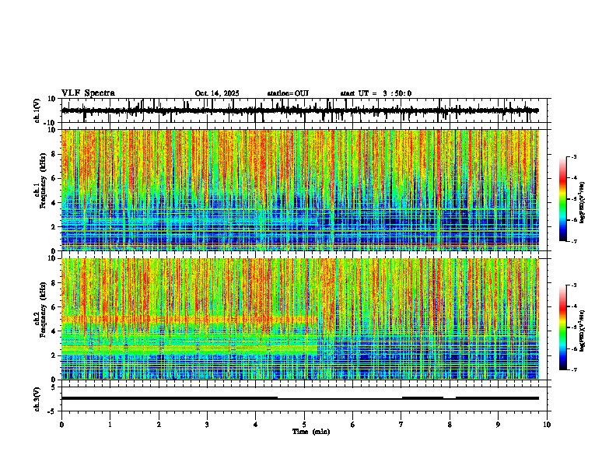
Task: Click the "-3" label on ch.2 colorbar
Action: 573,285
